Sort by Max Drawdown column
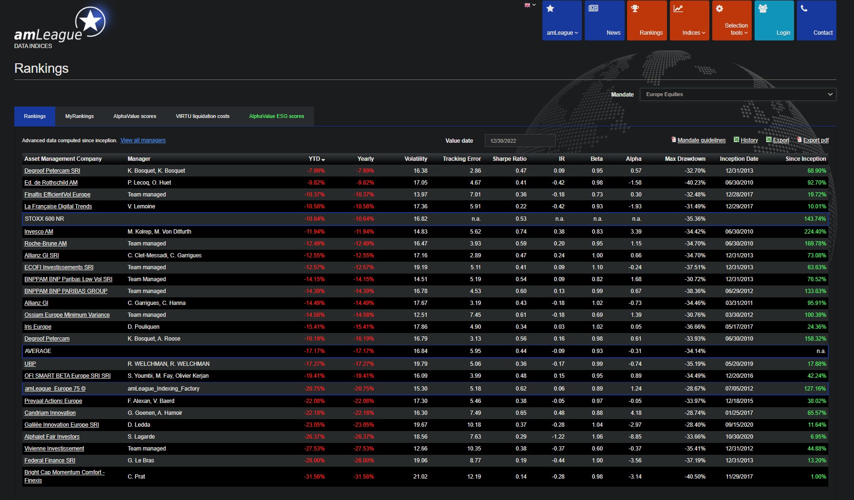 685,159
